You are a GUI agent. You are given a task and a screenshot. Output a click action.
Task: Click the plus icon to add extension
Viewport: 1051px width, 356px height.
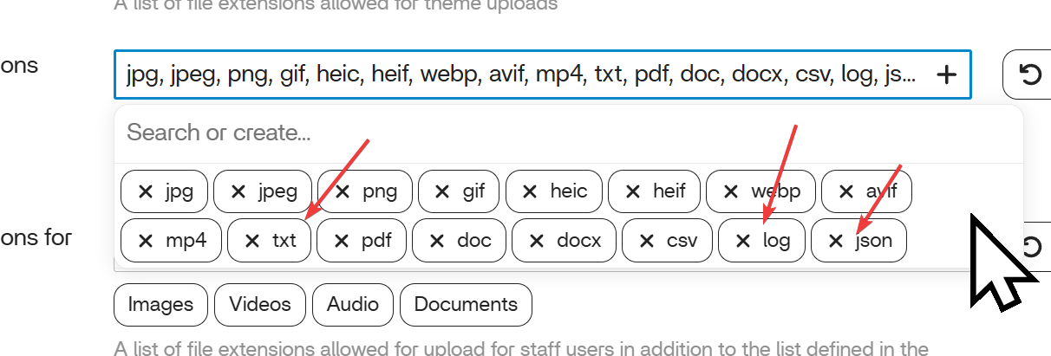coord(947,75)
